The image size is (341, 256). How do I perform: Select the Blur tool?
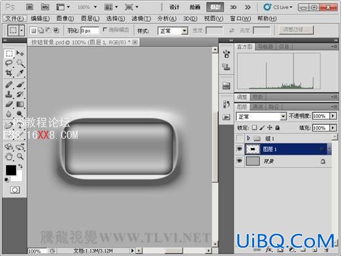click(9, 114)
